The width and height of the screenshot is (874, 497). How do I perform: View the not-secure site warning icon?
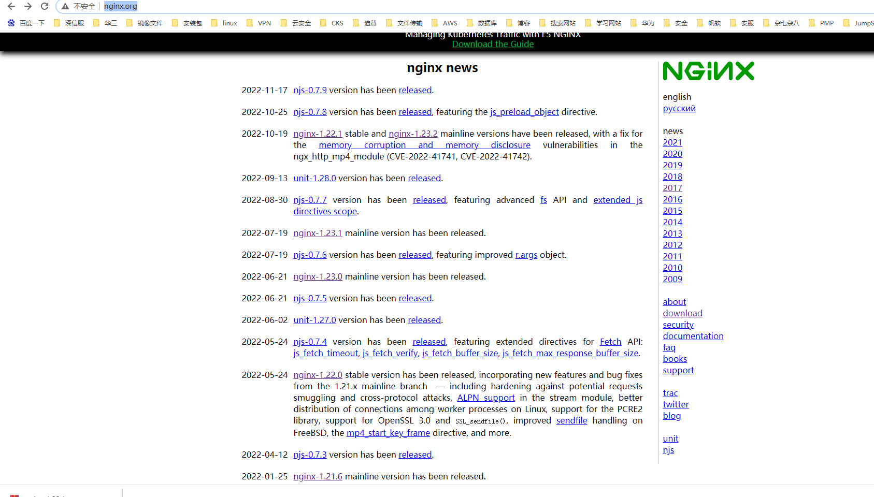click(x=65, y=6)
